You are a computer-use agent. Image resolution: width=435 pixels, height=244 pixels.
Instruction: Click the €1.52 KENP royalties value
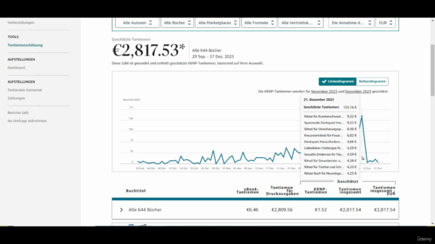point(321,209)
